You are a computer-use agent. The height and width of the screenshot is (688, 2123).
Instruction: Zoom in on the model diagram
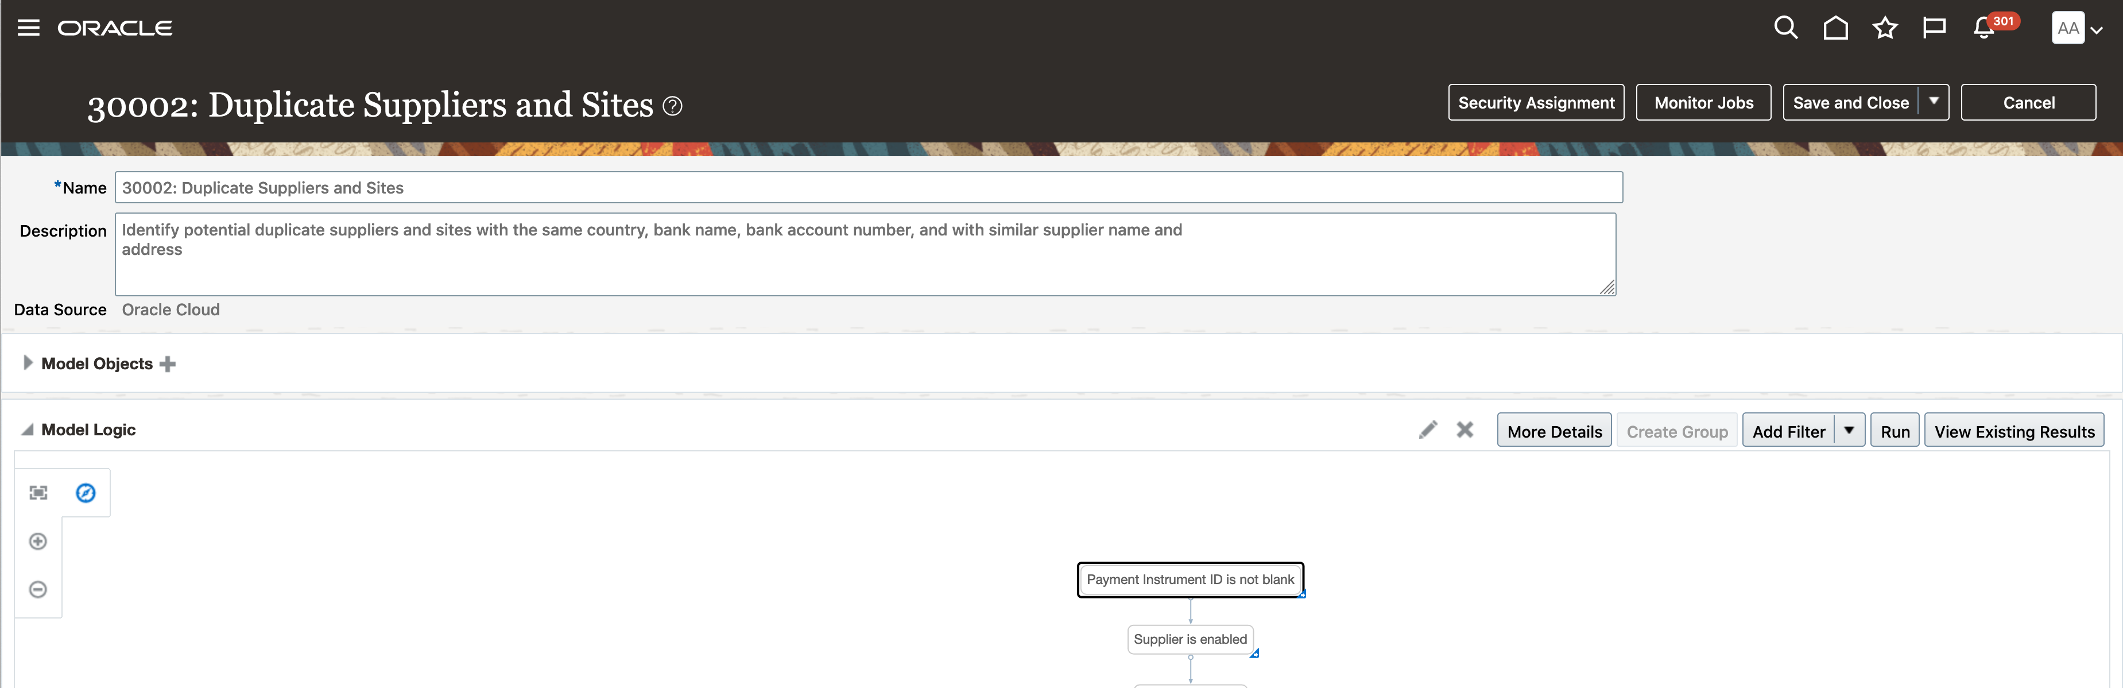point(38,542)
